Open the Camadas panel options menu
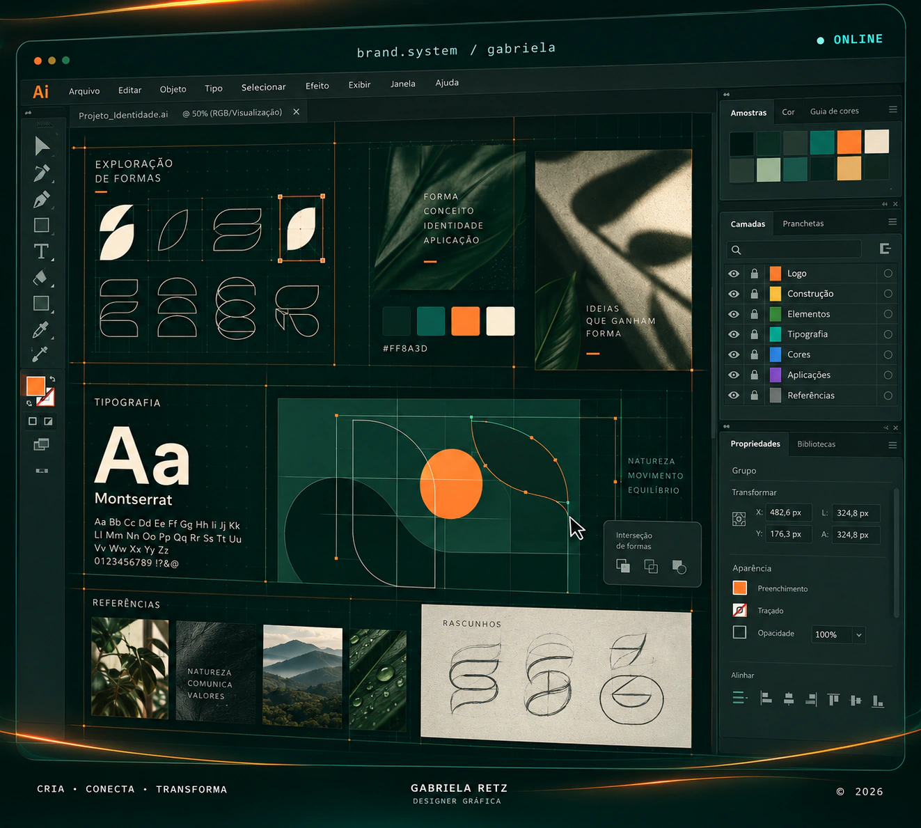Viewport: 921px width, 828px height. click(892, 222)
